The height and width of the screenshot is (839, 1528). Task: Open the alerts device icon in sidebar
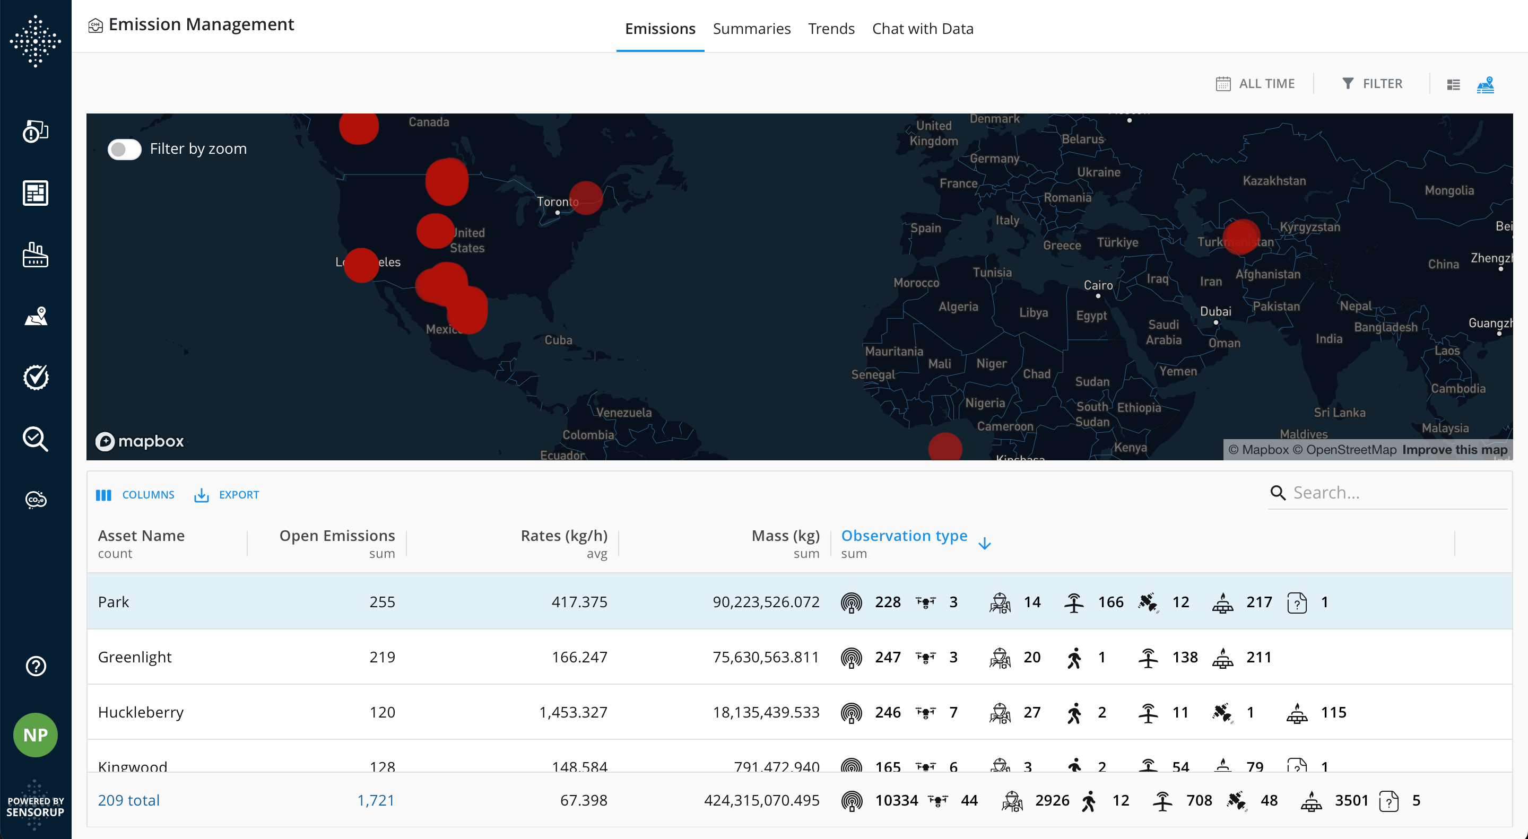[x=36, y=131]
